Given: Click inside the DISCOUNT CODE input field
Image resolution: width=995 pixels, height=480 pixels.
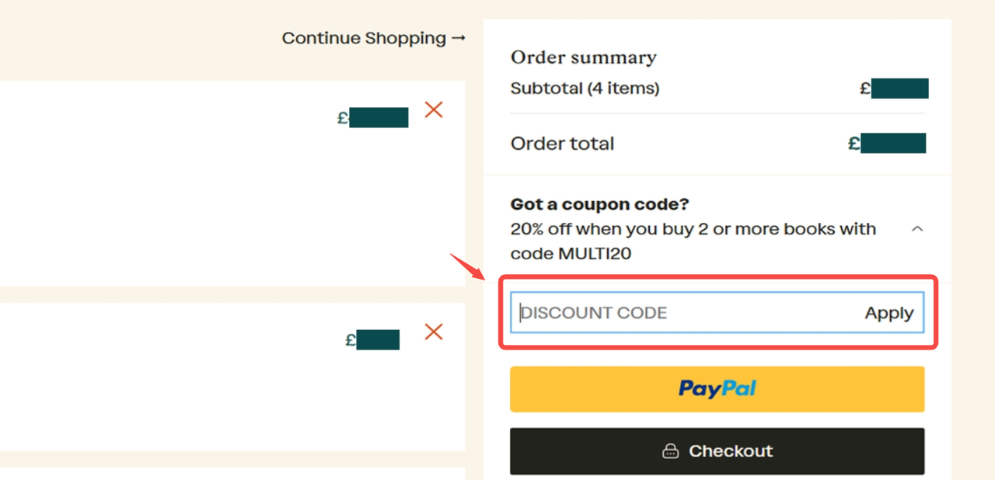Looking at the screenshot, I should pyautogui.click(x=661, y=312).
